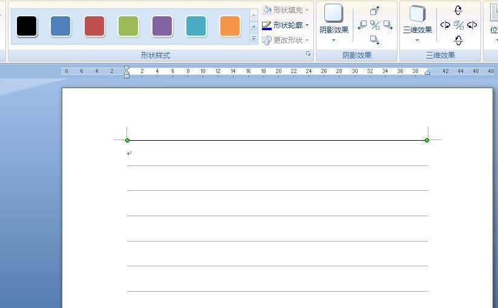Apply the teal shape style swatch
The height and width of the screenshot is (308, 498).
click(x=196, y=27)
